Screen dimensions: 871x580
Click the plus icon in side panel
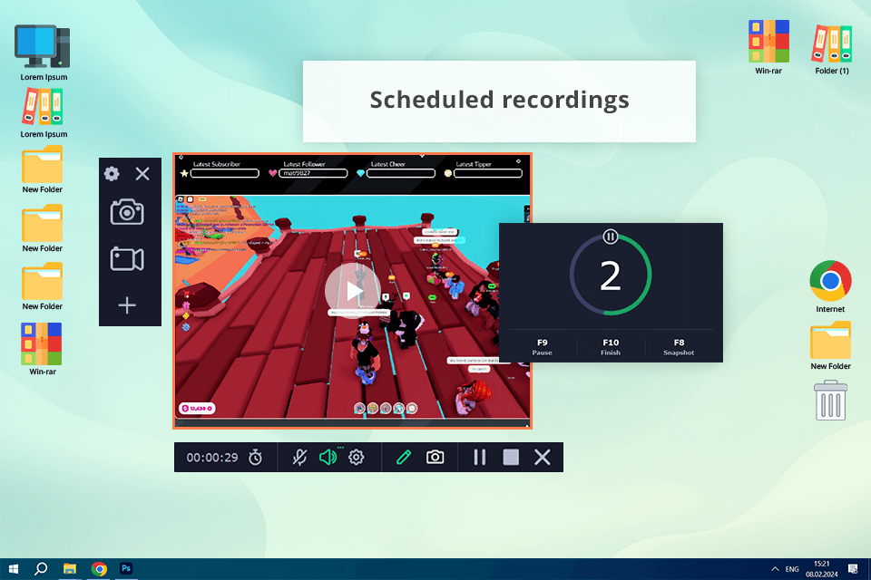[x=127, y=305]
